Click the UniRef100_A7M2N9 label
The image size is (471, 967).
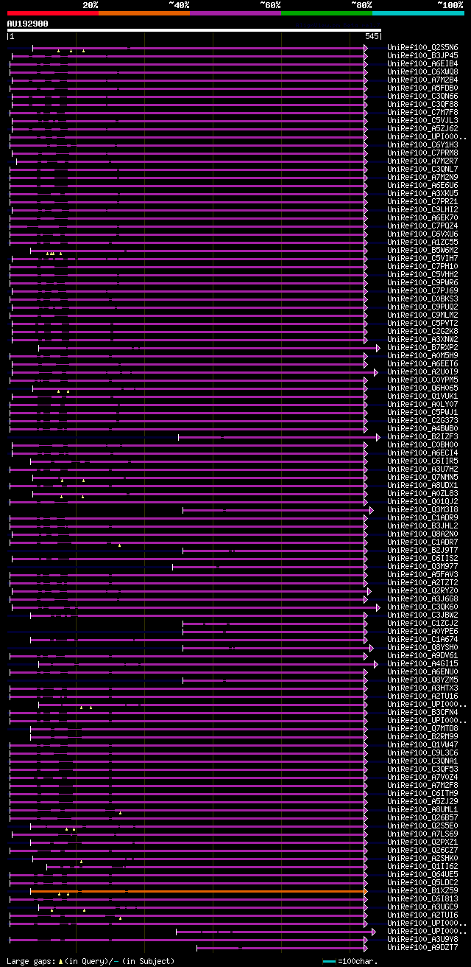click(422, 178)
